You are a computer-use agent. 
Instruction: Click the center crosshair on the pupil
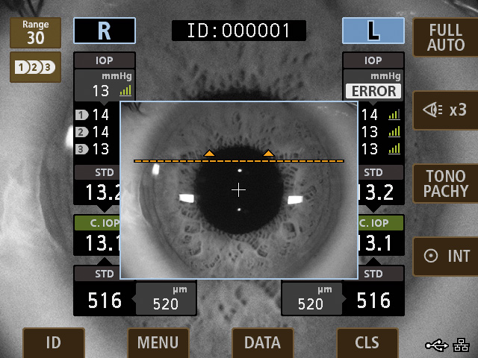238,190
